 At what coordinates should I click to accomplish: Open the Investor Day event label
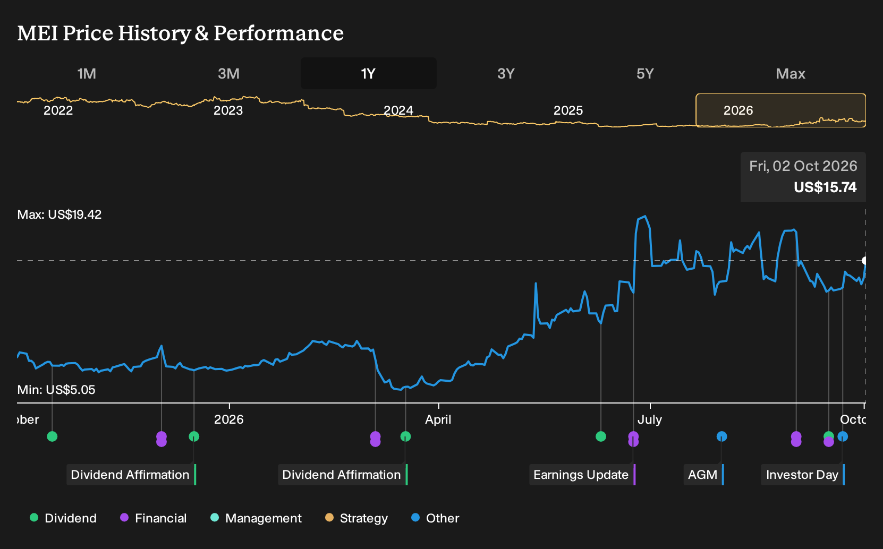(x=803, y=475)
